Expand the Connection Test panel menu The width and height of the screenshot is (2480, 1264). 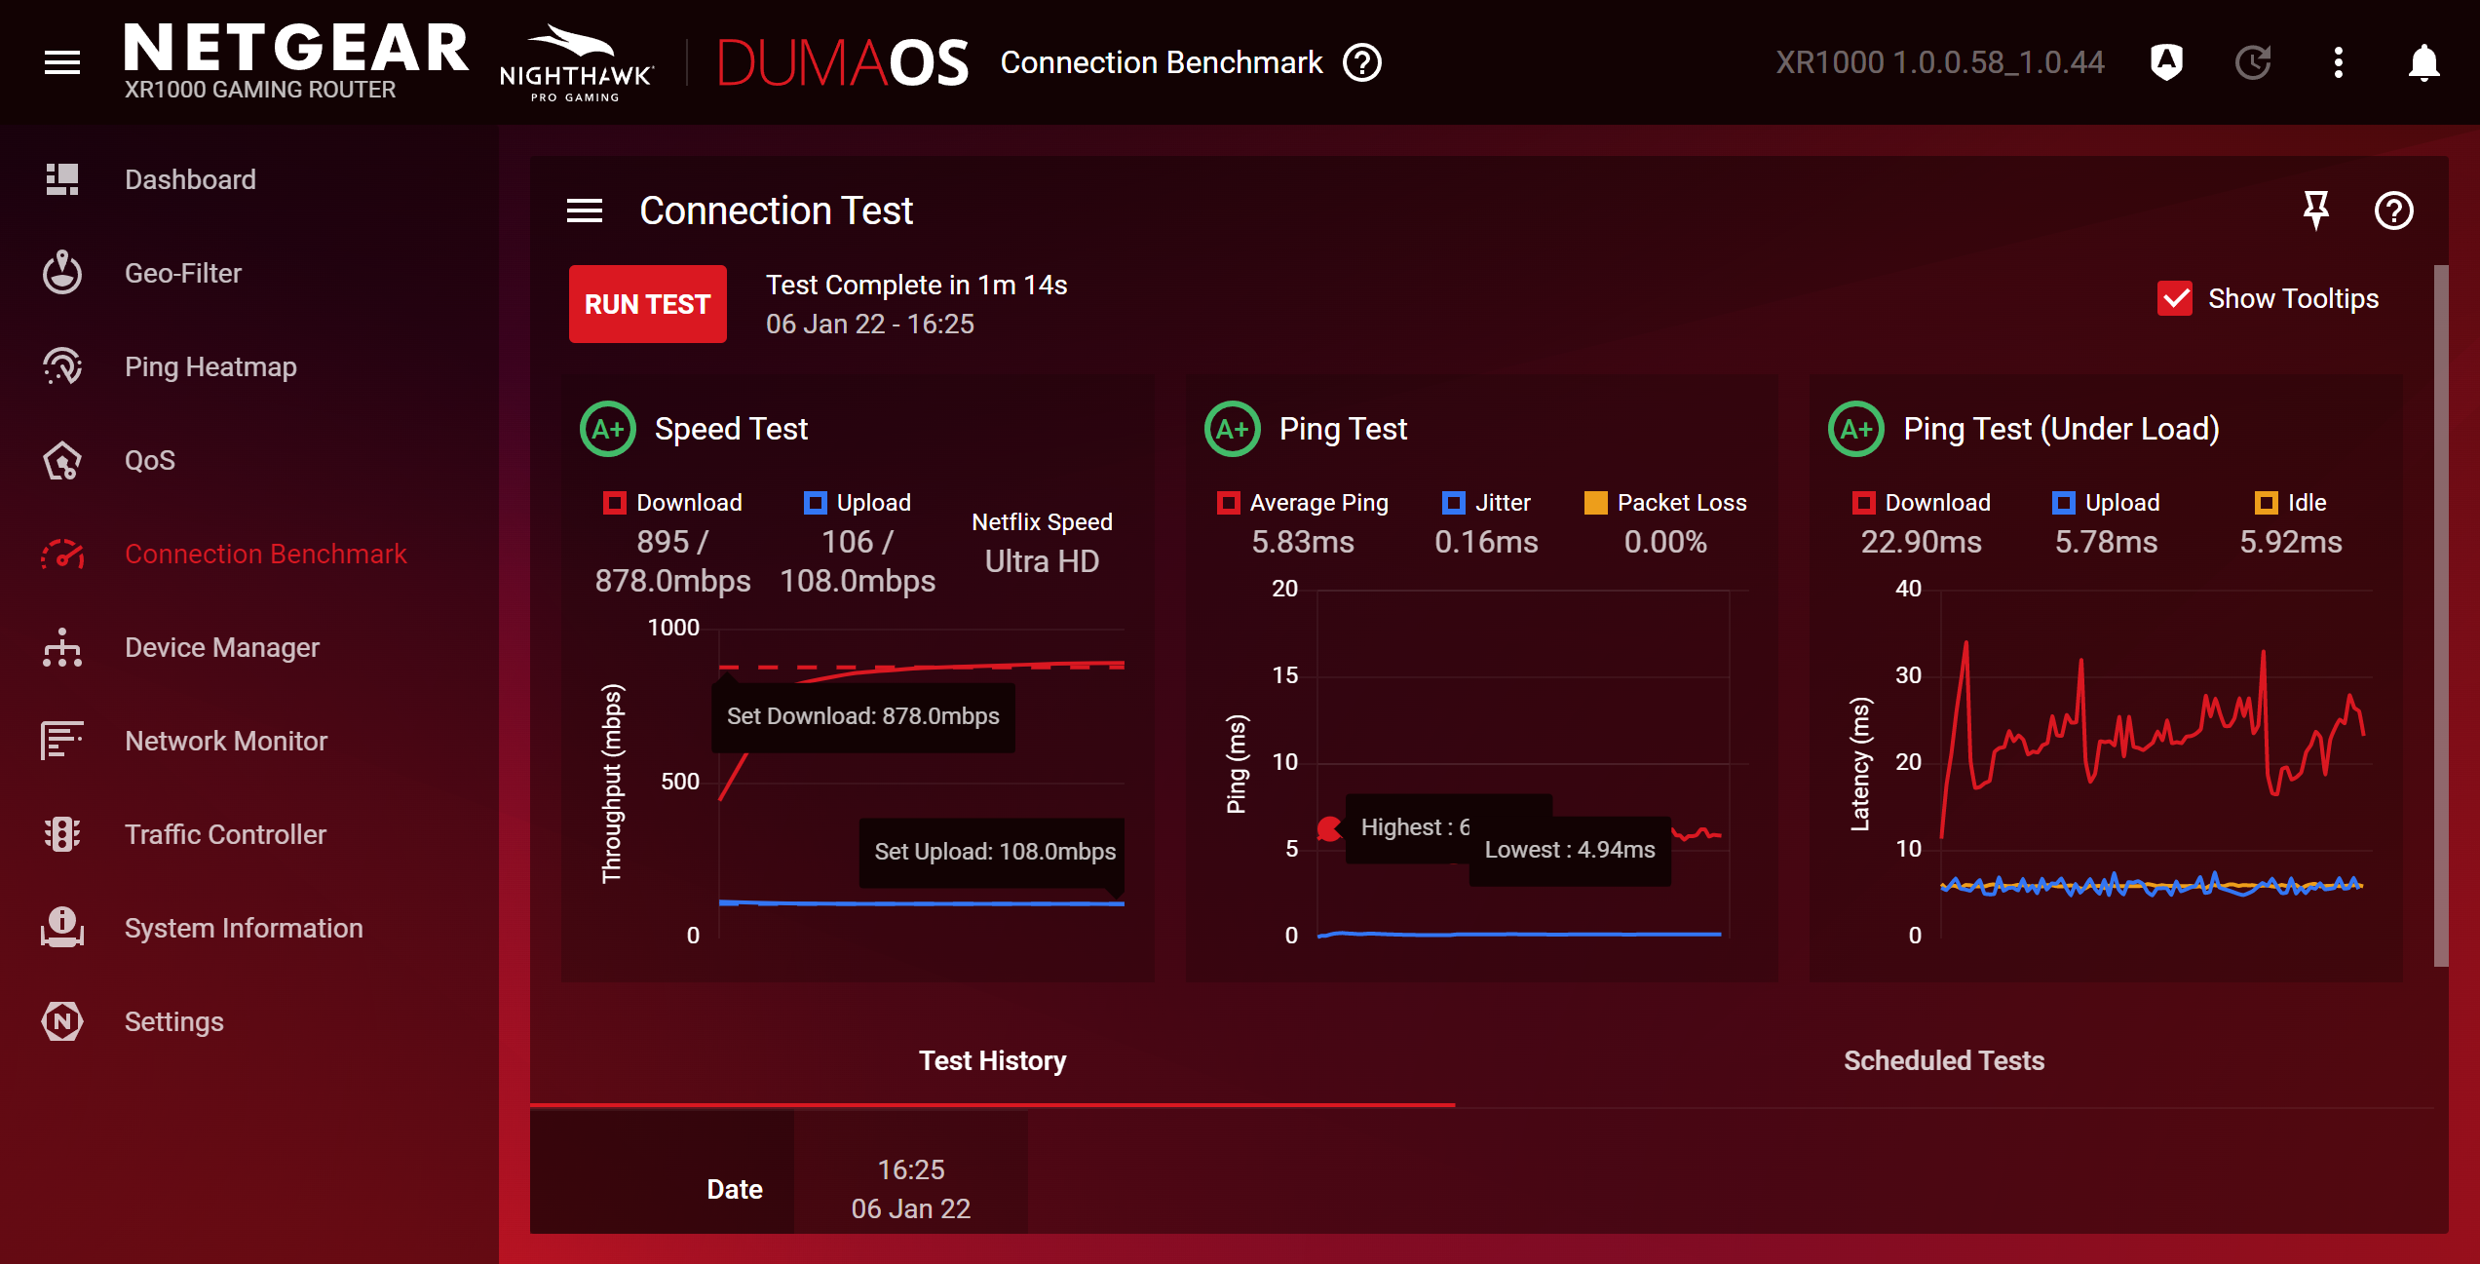pyautogui.click(x=585, y=211)
